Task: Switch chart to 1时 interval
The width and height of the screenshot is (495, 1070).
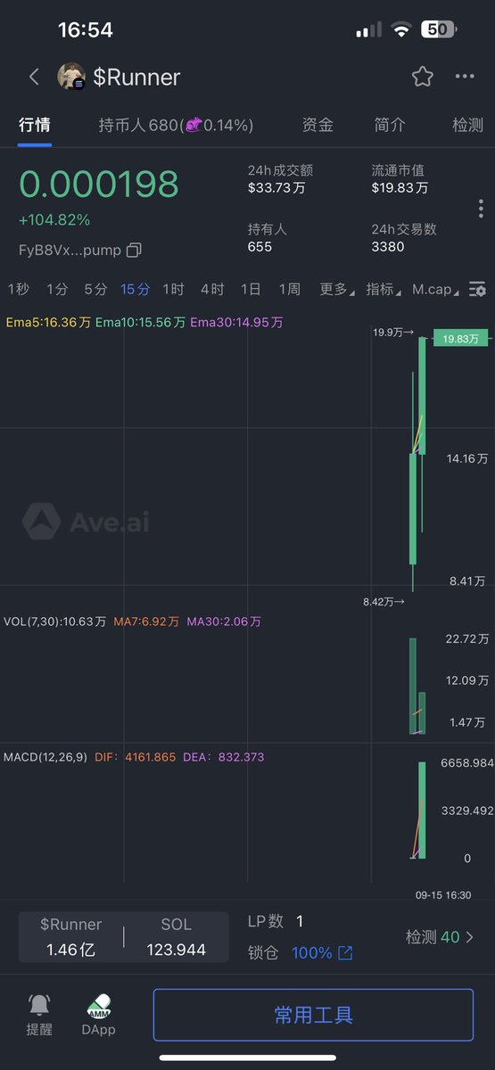Action: pos(173,289)
